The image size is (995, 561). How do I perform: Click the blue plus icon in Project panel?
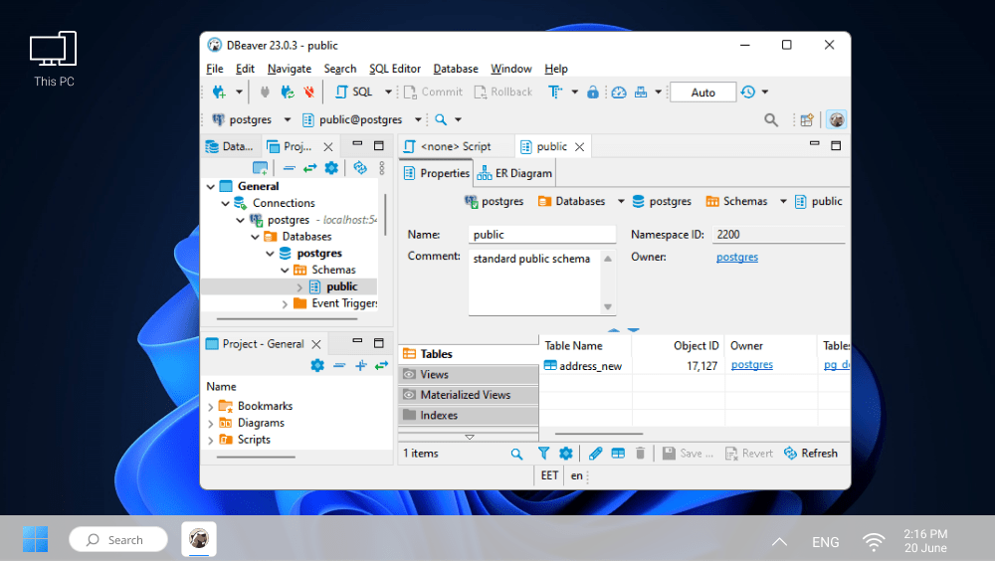pyautogui.click(x=360, y=365)
